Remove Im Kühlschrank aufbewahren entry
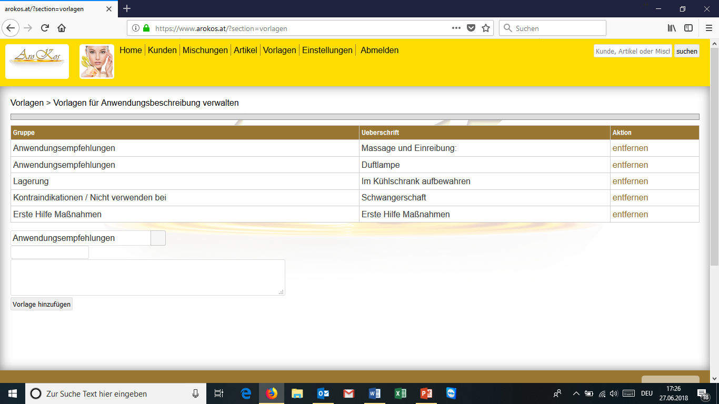 [x=630, y=181]
